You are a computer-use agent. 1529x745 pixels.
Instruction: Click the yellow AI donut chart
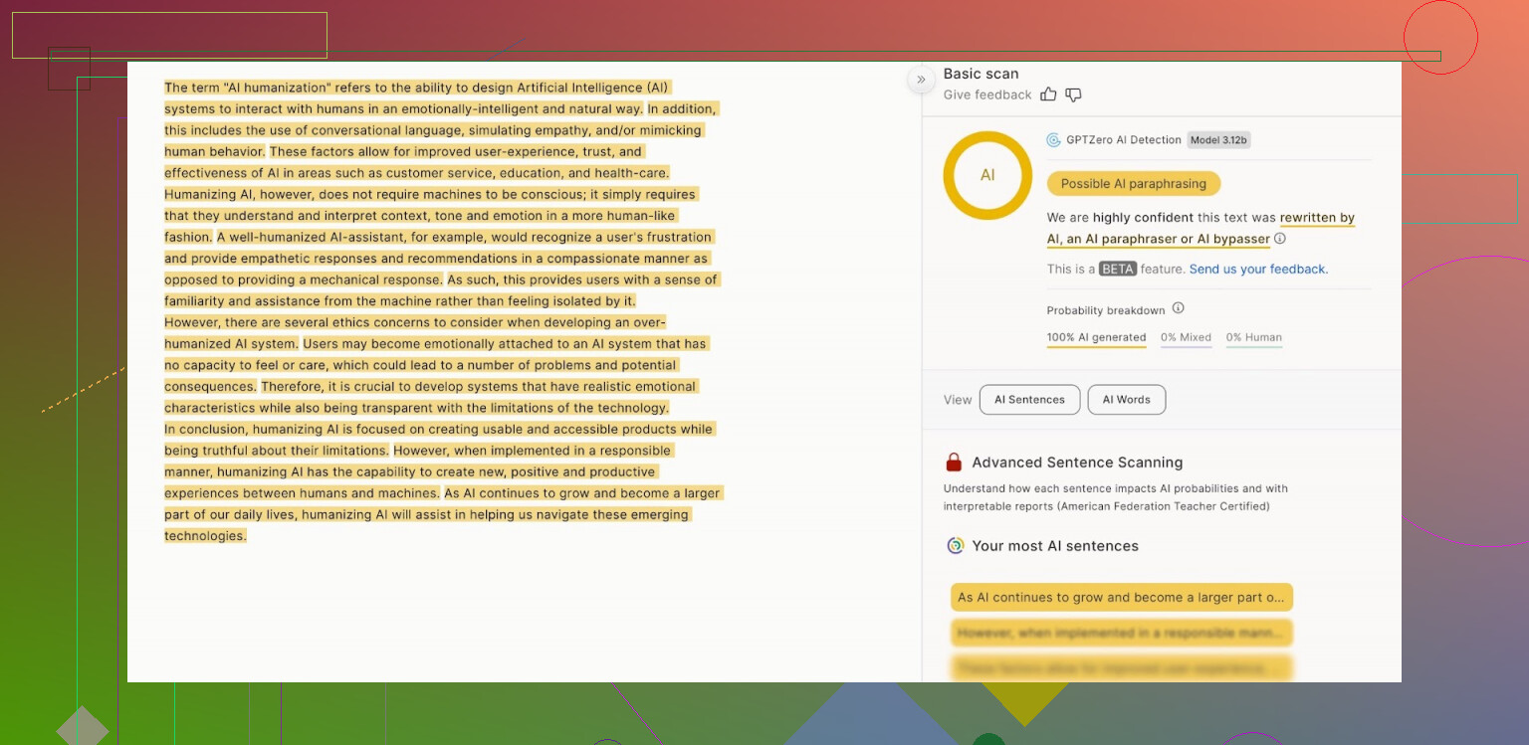click(987, 175)
